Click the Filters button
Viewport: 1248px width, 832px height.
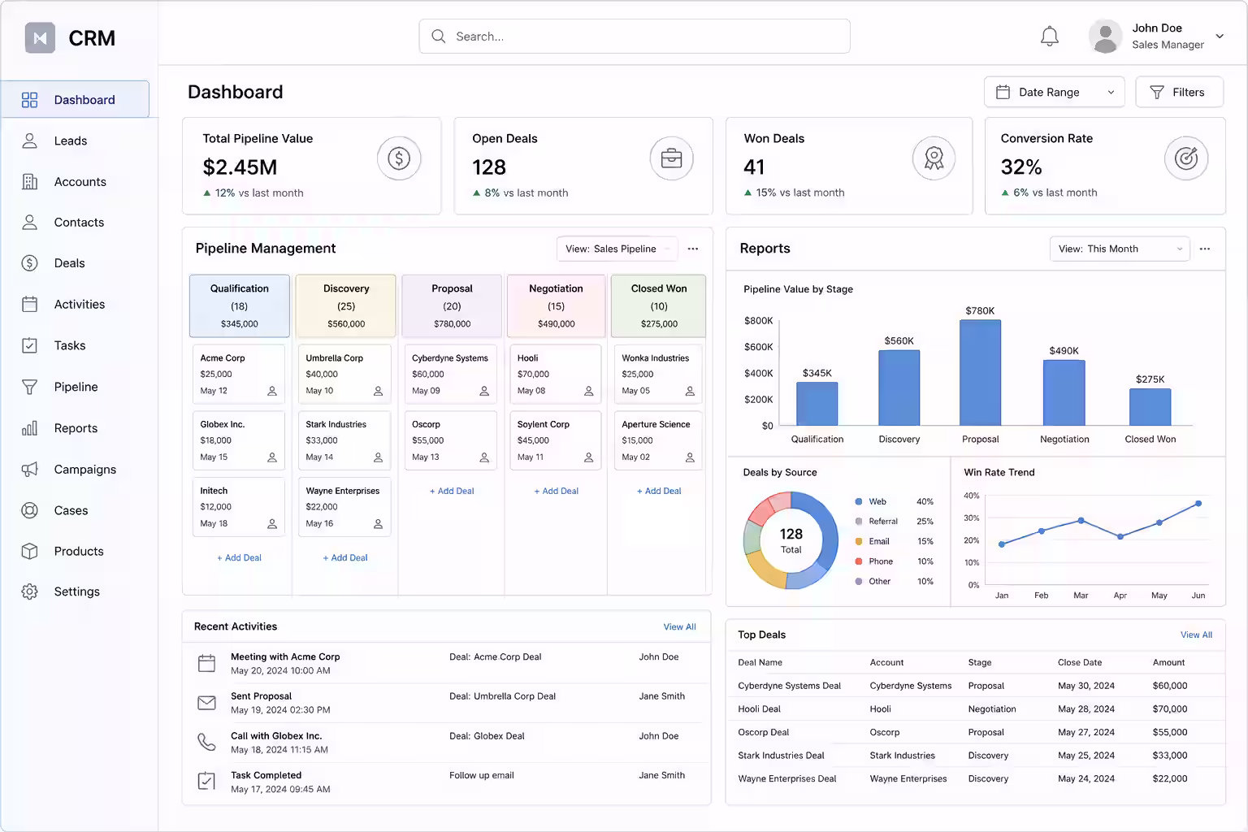(x=1179, y=92)
